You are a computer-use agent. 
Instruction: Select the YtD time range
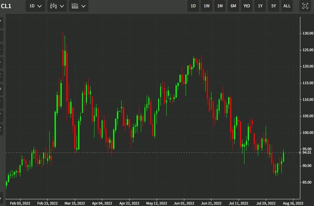(x=247, y=6)
